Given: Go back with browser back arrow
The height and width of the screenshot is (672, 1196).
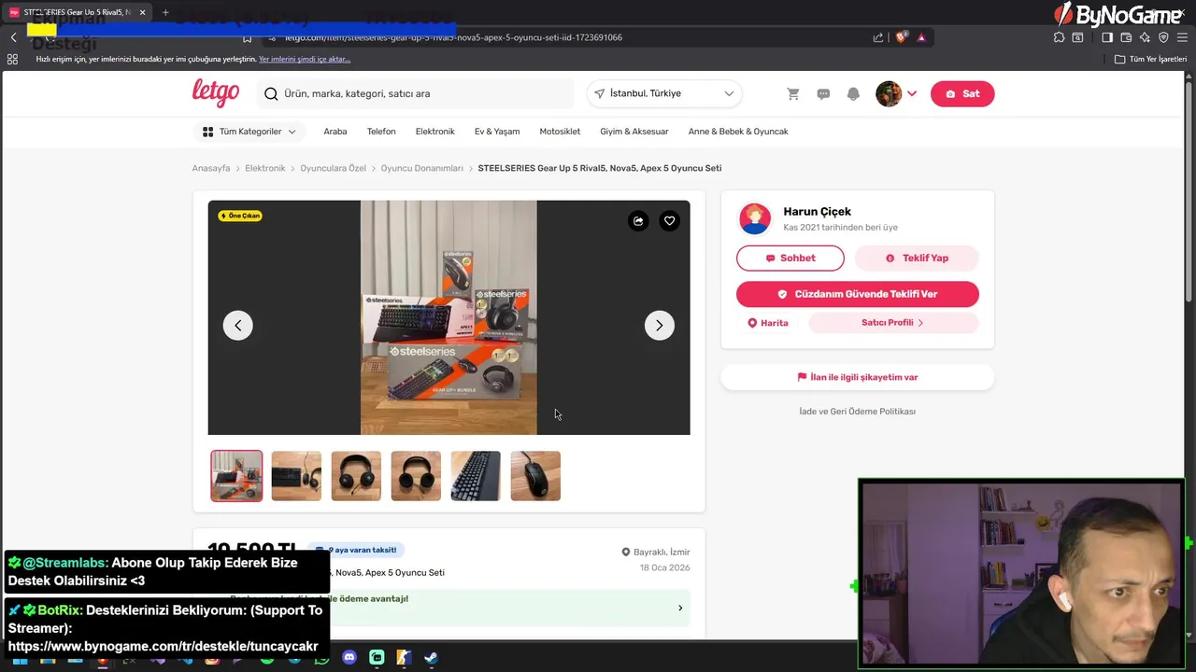Looking at the screenshot, I should (13, 37).
